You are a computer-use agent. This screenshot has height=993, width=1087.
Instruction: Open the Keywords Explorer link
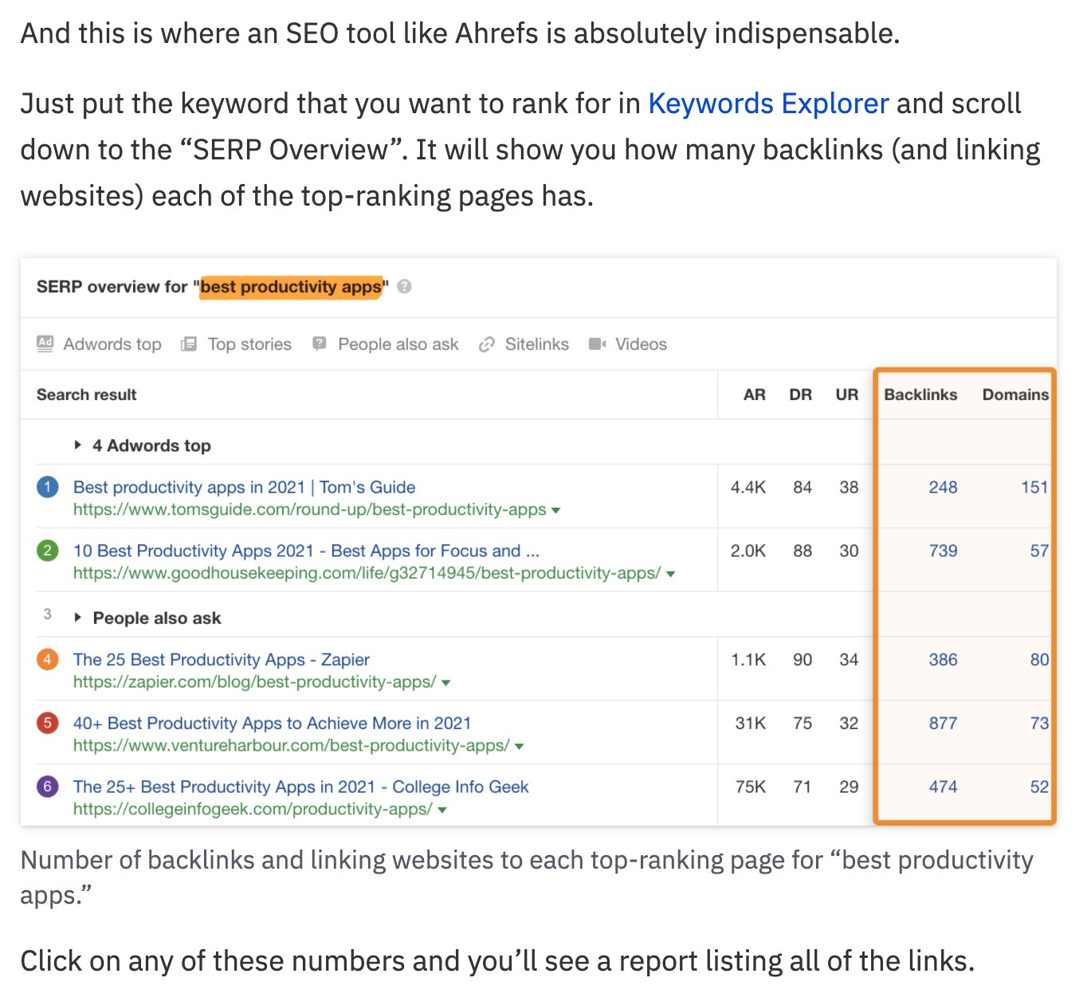pyautogui.click(x=768, y=103)
